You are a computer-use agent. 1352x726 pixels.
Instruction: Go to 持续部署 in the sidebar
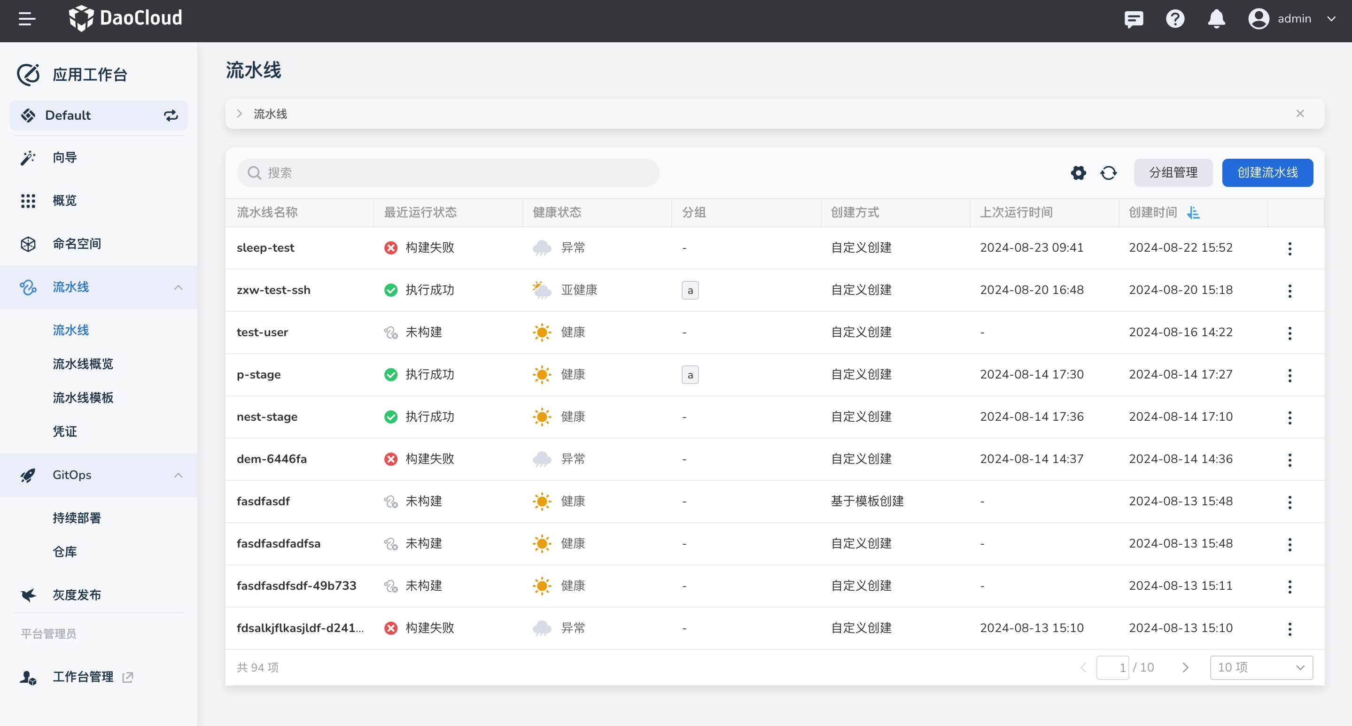coord(77,518)
